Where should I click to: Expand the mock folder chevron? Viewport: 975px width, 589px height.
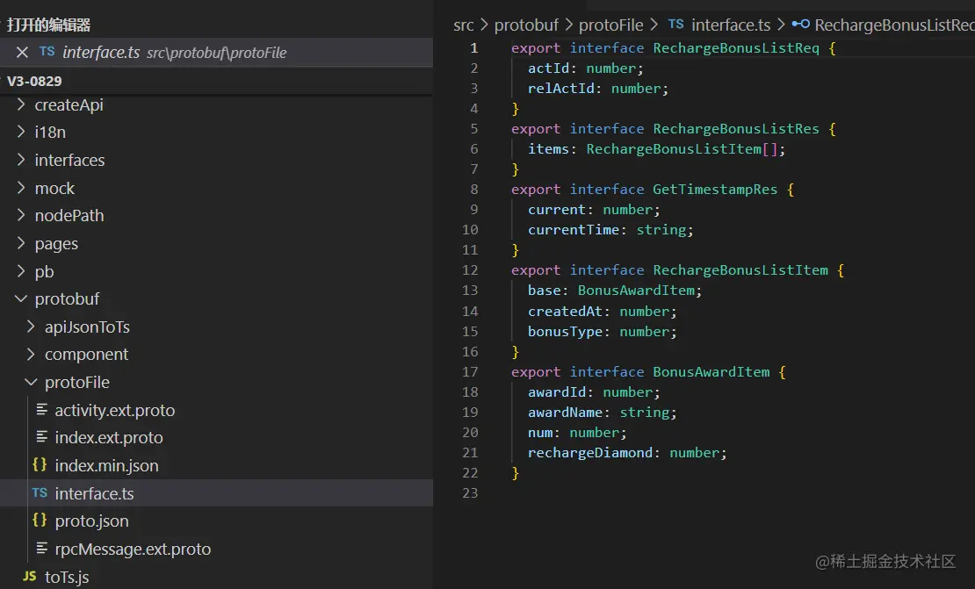tap(21, 188)
